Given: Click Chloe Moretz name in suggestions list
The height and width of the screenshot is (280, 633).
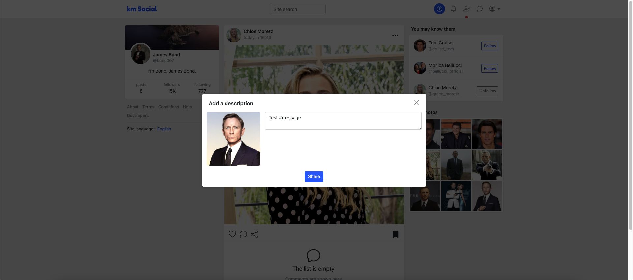Looking at the screenshot, I should tap(442, 88).
